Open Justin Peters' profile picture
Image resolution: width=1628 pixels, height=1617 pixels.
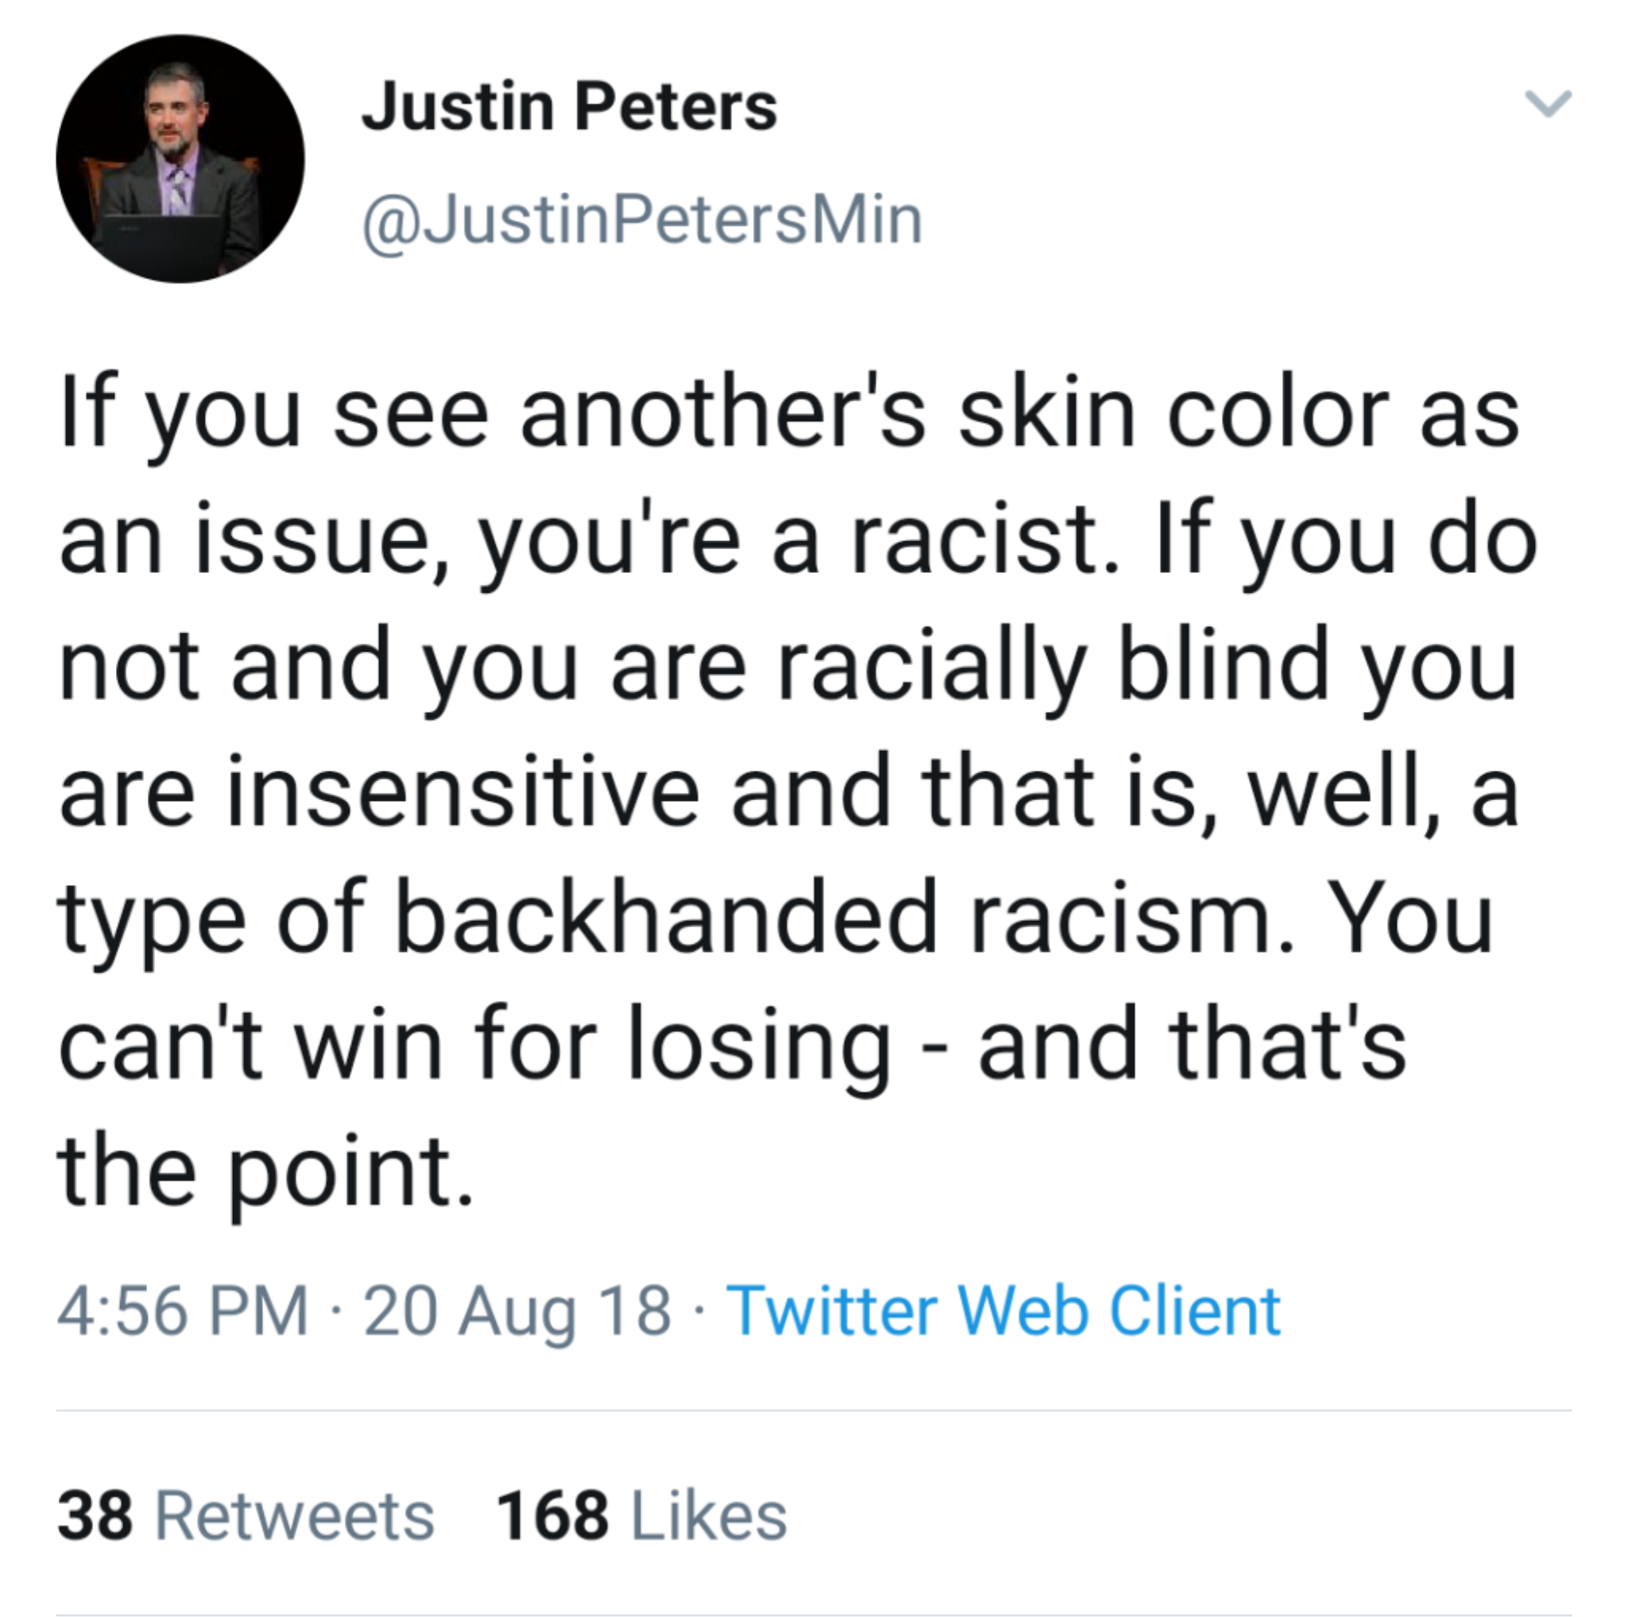click(x=180, y=159)
